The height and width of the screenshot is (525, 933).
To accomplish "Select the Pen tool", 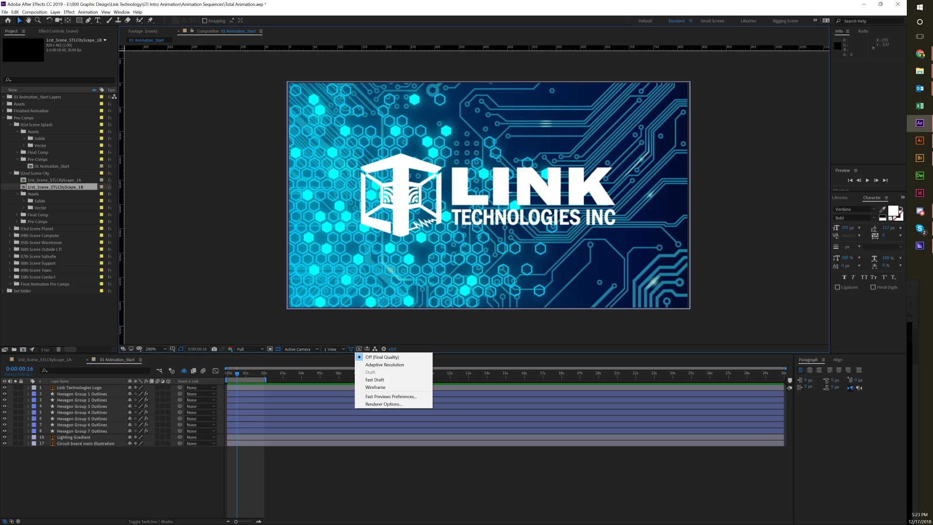I will point(88,20).
